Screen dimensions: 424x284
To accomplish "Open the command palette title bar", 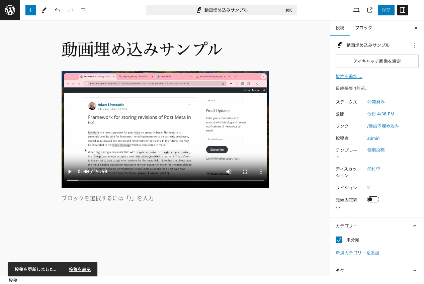I will pos(222,10).
